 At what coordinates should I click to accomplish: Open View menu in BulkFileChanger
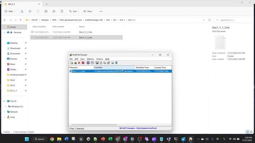82,59
